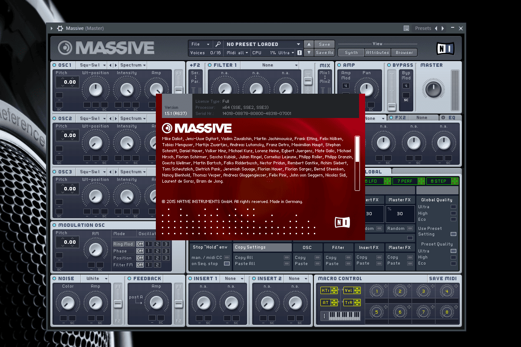Image resolution: width=521 pixels, height=347 pixels.
Task: Click the 8 STEP modulation drag handle
Action: coord(455,181)
